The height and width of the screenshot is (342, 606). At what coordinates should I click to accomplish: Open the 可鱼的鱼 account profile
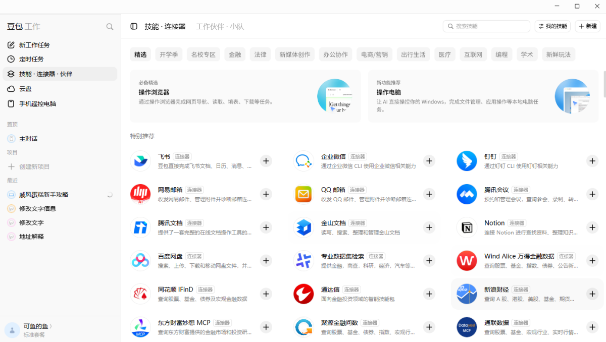coord(30,330)
